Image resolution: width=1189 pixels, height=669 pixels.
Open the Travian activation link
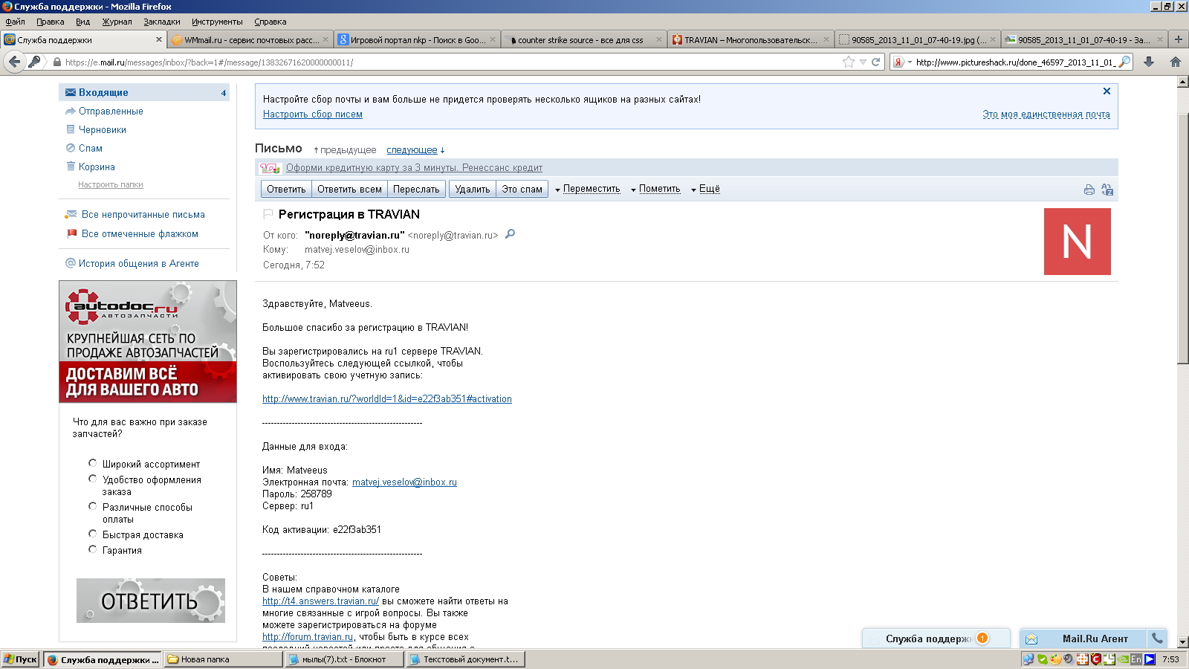pyautogui.click(x=387, y=398)
